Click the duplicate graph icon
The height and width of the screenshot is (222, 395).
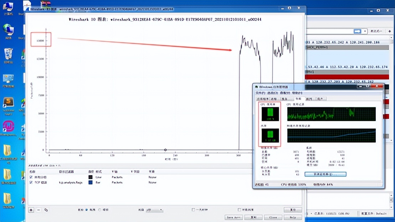click(x=46, y=210)
